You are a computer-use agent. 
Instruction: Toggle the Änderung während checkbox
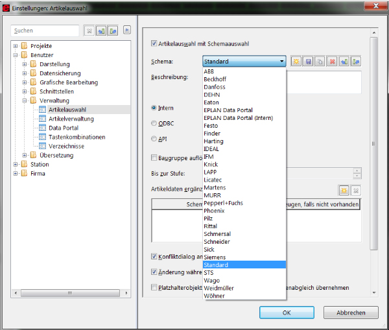(154, 272)
